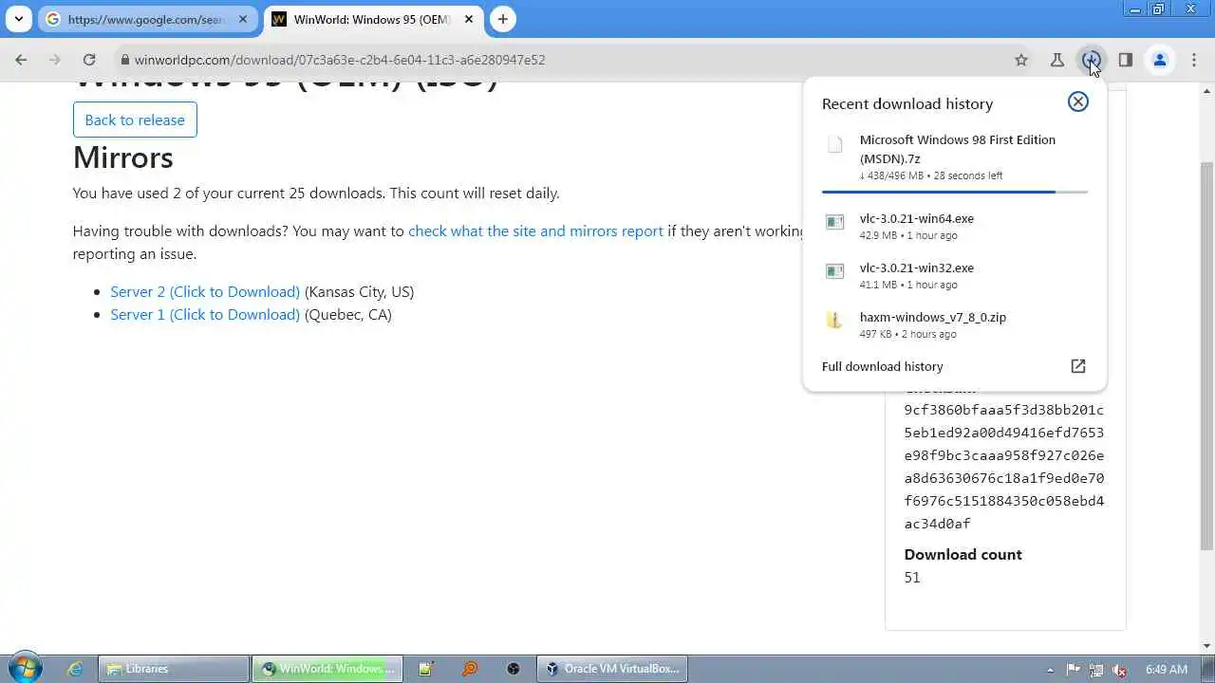Click the Windows 98 download progress bar
Viewport: 1215px width, 683px height.
click(955, 192)
